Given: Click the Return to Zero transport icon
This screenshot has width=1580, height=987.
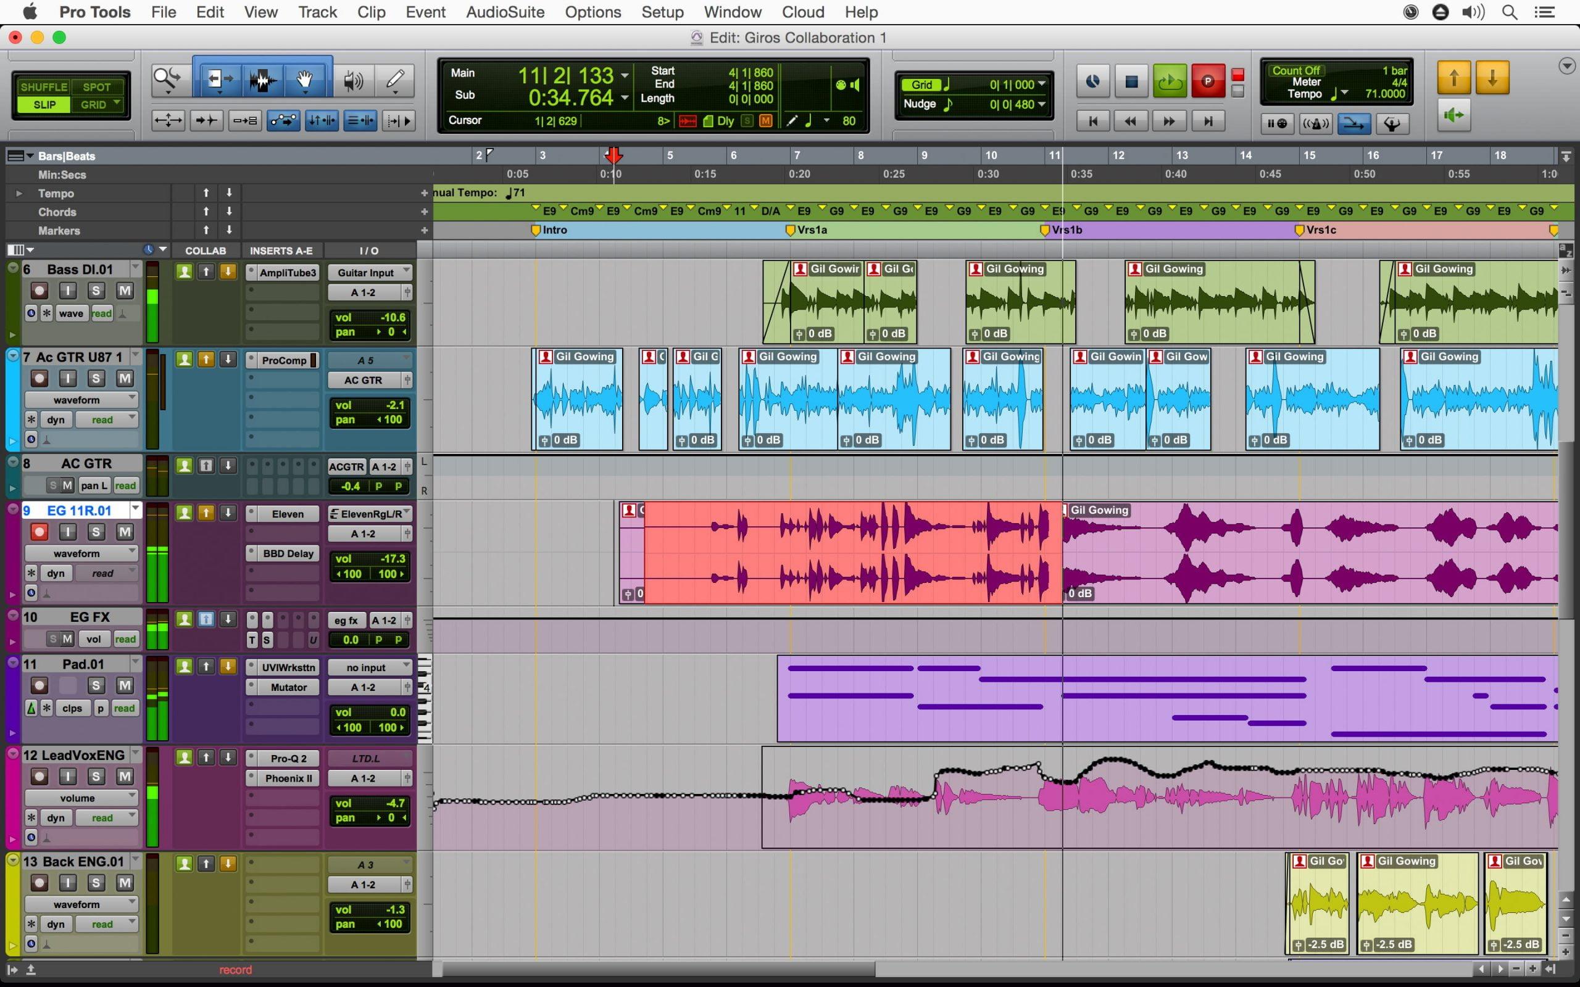Looking at the screenshot, I should pos(1094,121).
